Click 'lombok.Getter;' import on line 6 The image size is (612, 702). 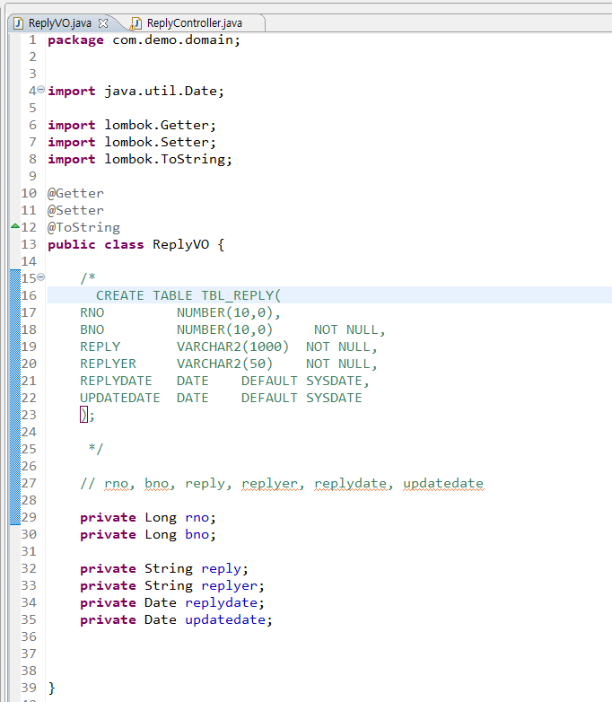[161, 126]
